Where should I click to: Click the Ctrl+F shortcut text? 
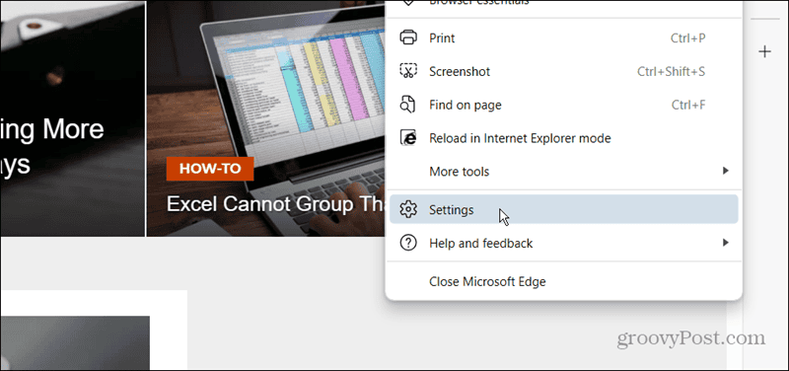click(688, 105)
